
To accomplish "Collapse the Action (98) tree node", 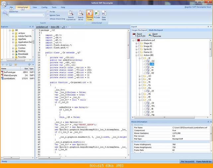I will (x=136, y=55).
